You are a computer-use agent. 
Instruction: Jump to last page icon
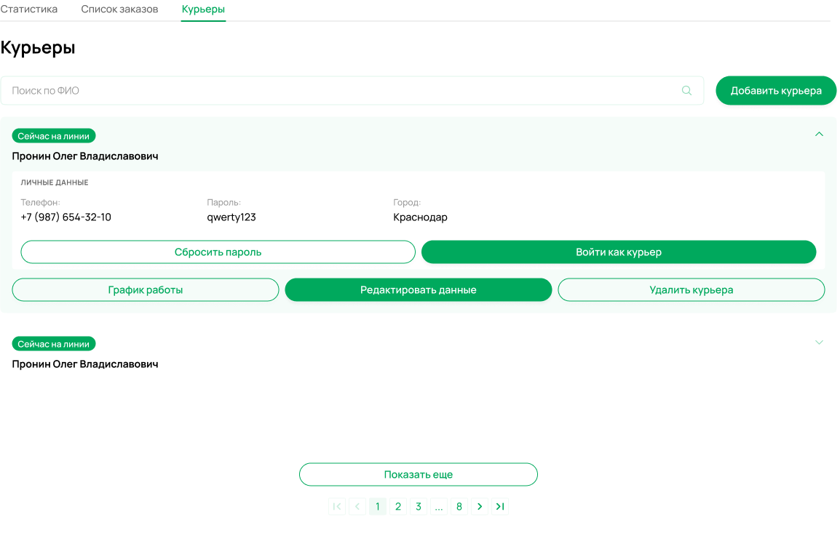tap(500, 507)
